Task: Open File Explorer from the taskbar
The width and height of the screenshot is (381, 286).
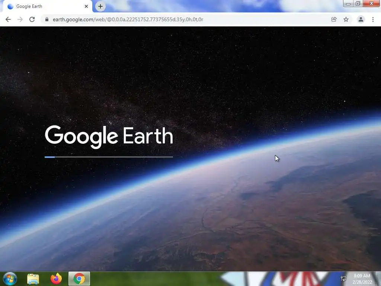Action: (33, 279)
